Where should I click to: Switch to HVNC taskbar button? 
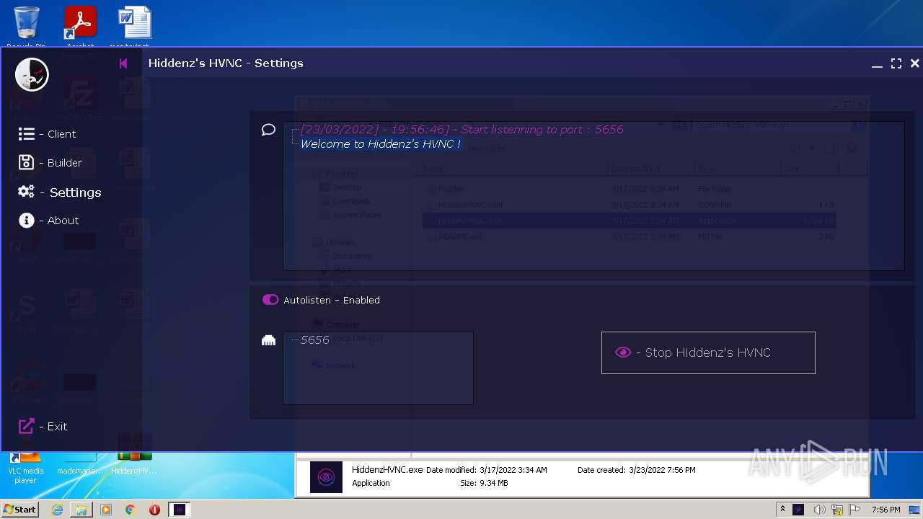(x=180, y=510)
